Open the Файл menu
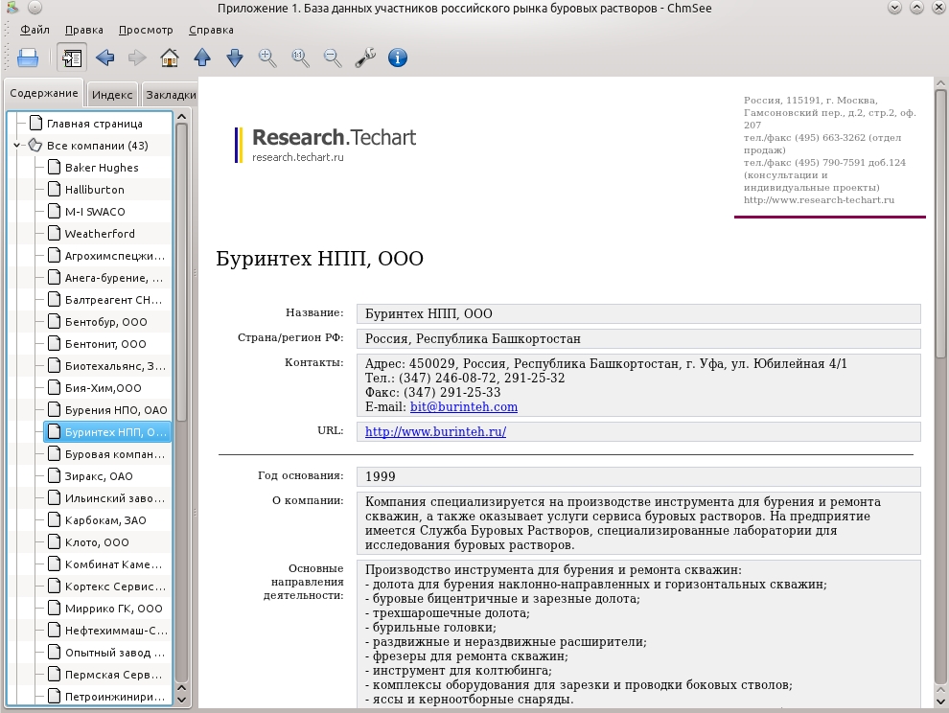The image size is (949, 713). (x=35, y=30)
